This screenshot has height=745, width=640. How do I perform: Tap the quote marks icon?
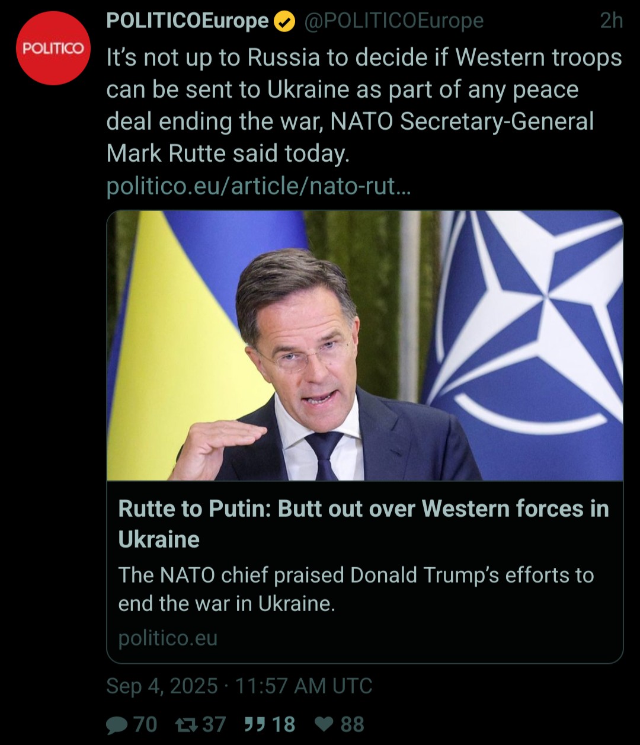click(x=254, y=724)
